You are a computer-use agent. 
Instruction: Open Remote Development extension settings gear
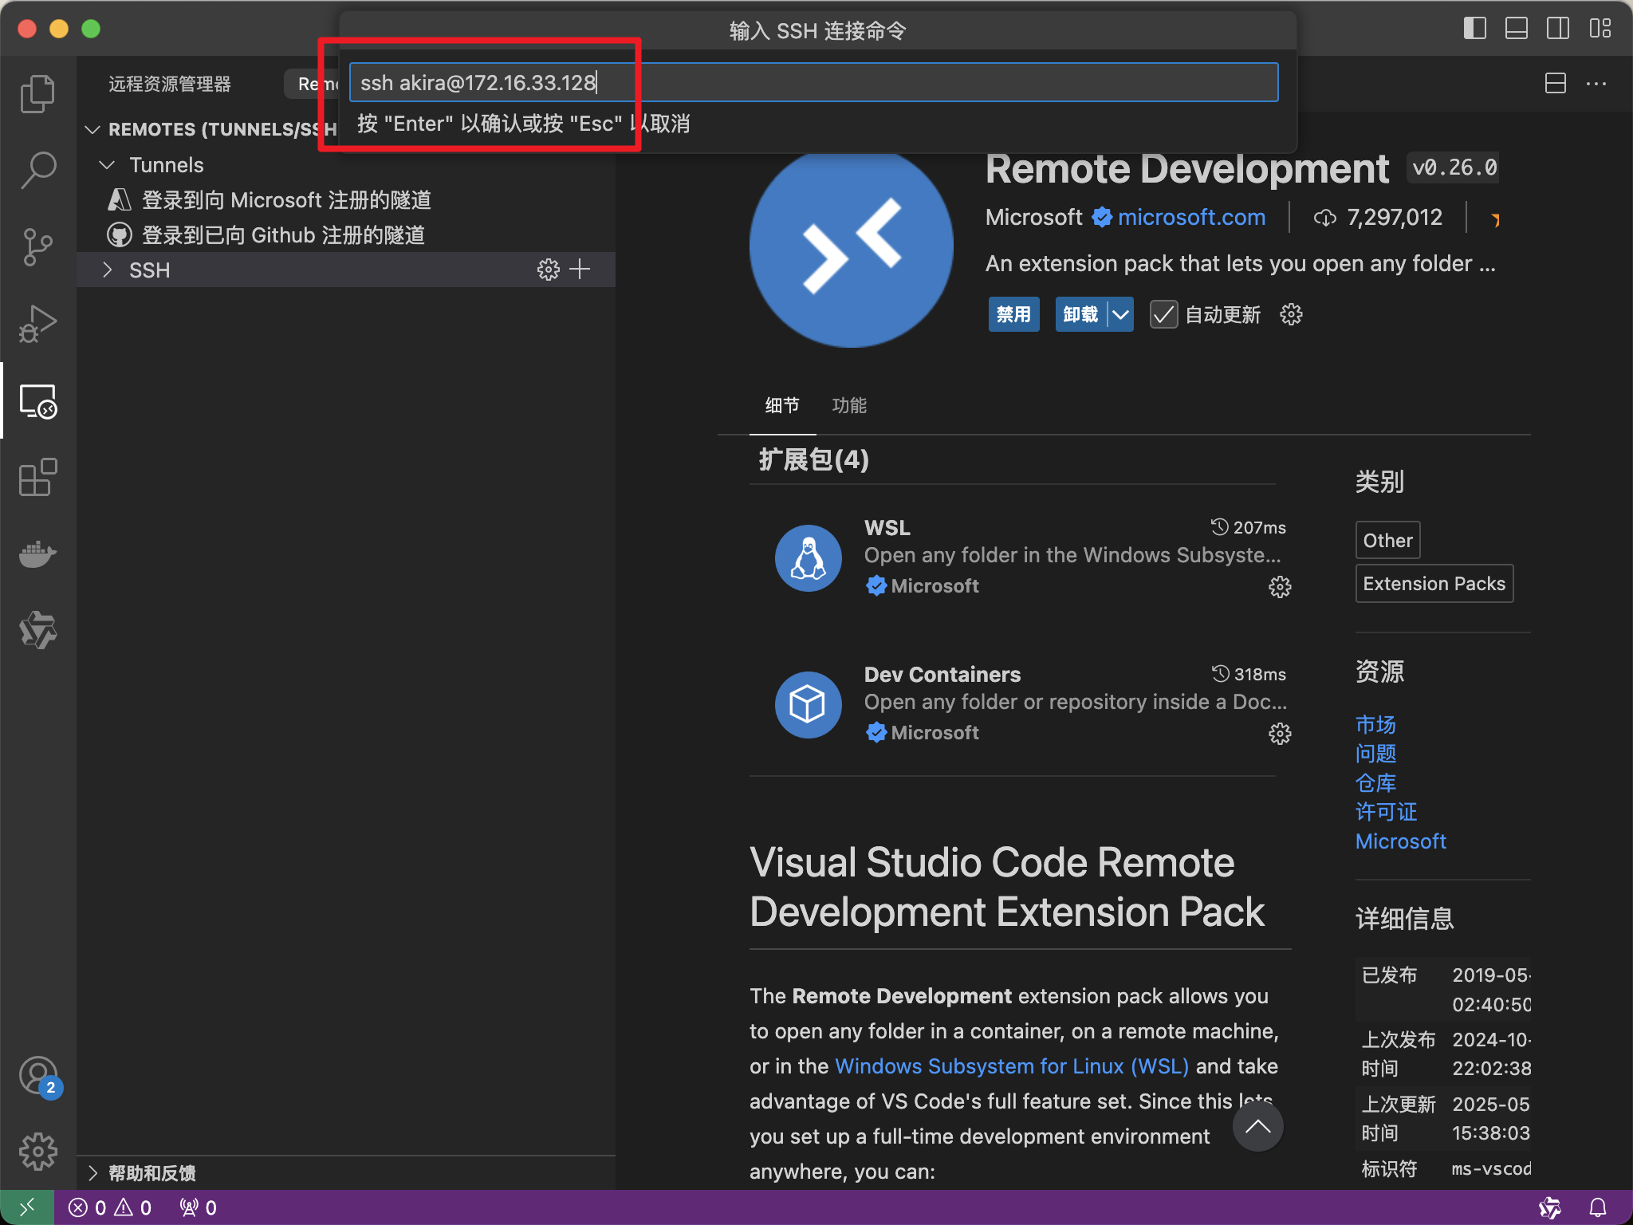[x=1291, y=314]
